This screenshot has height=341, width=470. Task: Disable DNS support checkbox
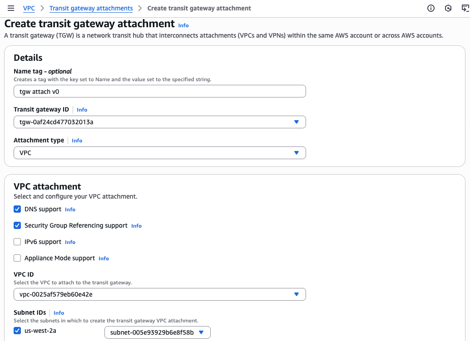tap(17, 209)
